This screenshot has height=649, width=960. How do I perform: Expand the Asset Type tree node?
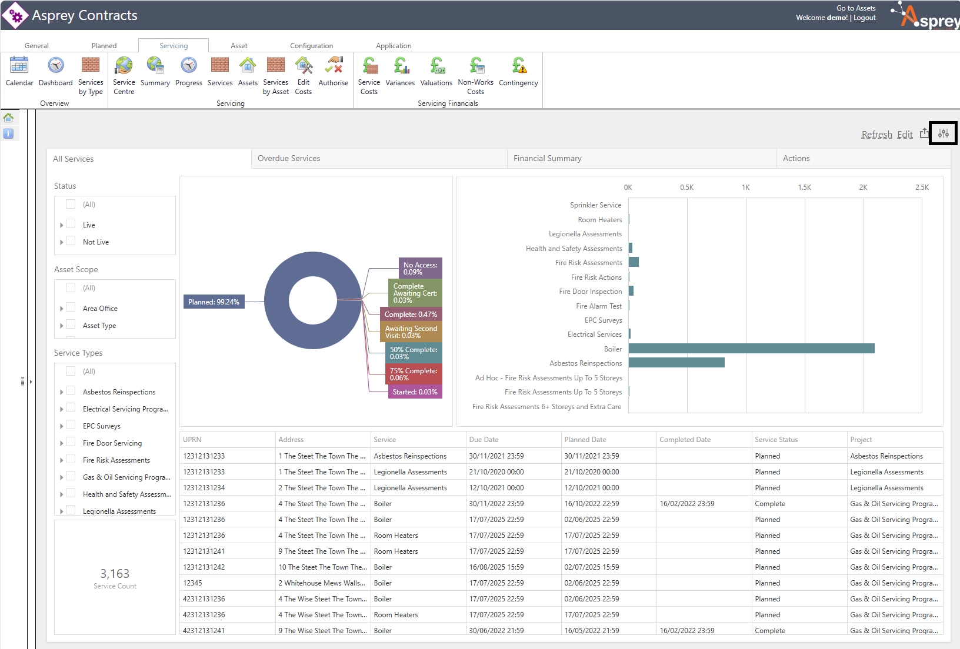click(x=62, y=326)
